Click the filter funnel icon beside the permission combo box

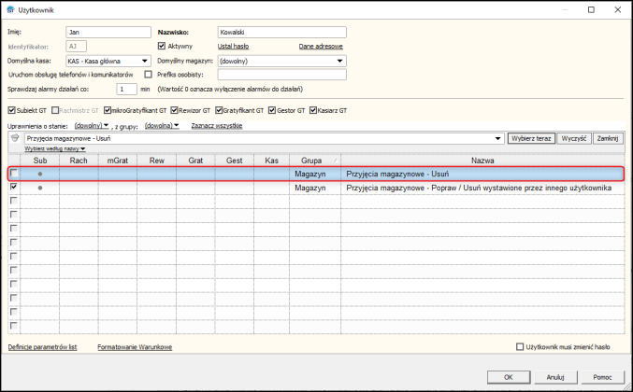pyautogui.click(x=15, y=138)
